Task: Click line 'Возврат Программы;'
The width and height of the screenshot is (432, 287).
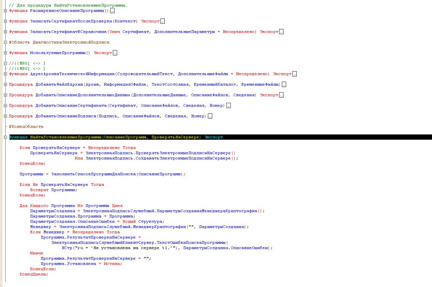Action: [54, 190]
